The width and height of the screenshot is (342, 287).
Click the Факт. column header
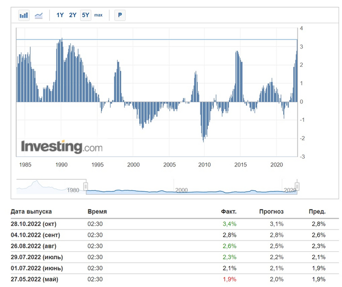pyautogui.click(x=229, y=212)
